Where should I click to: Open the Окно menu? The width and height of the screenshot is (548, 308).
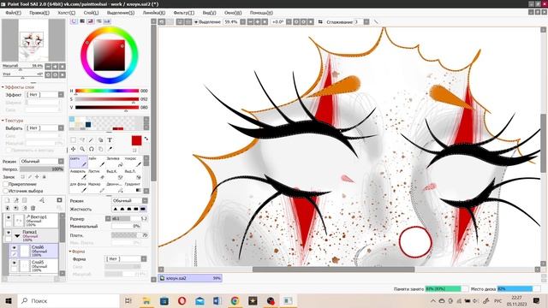pyautogui.click(x=233, y=13)
